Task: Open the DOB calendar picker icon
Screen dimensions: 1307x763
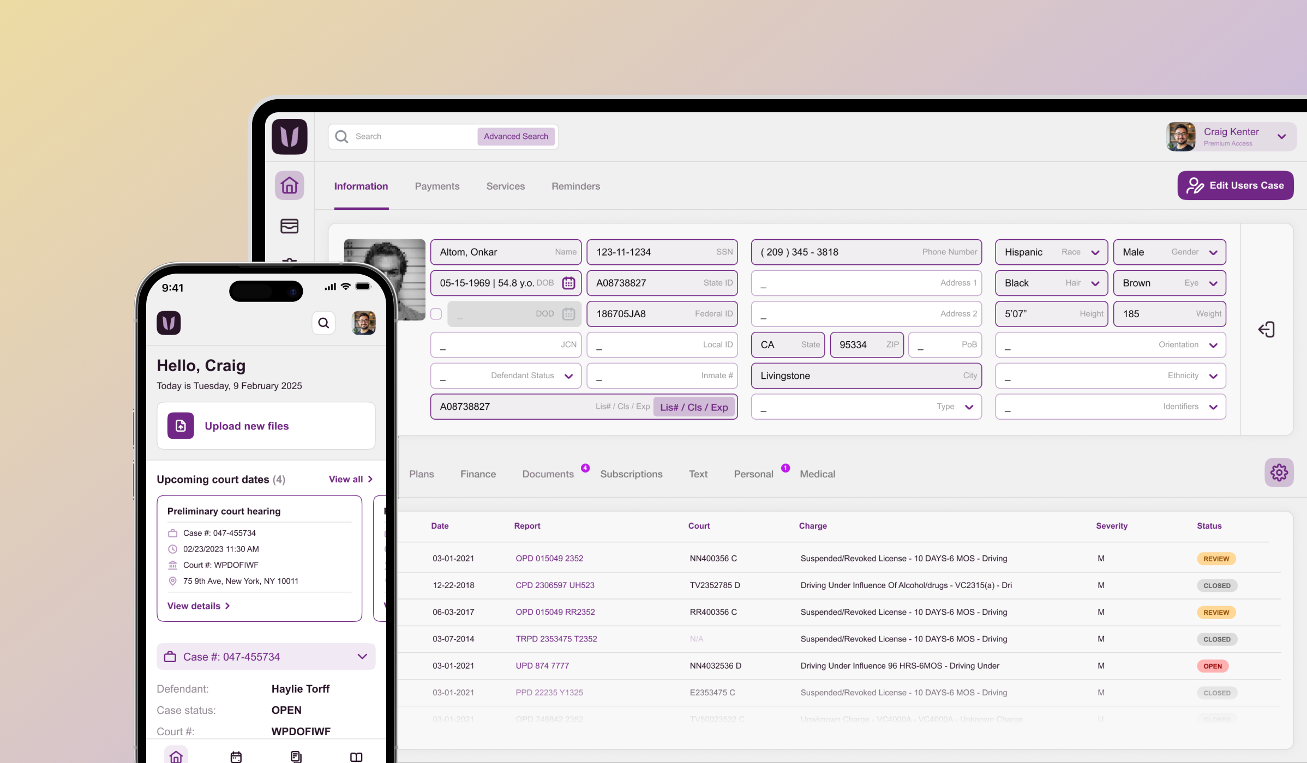Action: (568, 283)
